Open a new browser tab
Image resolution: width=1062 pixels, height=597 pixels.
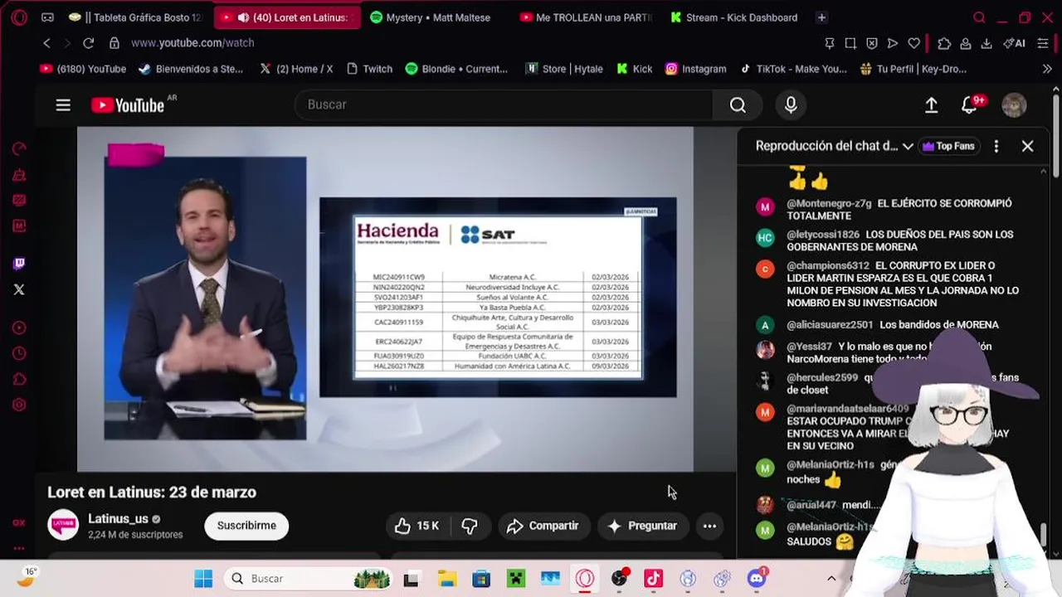821,17
